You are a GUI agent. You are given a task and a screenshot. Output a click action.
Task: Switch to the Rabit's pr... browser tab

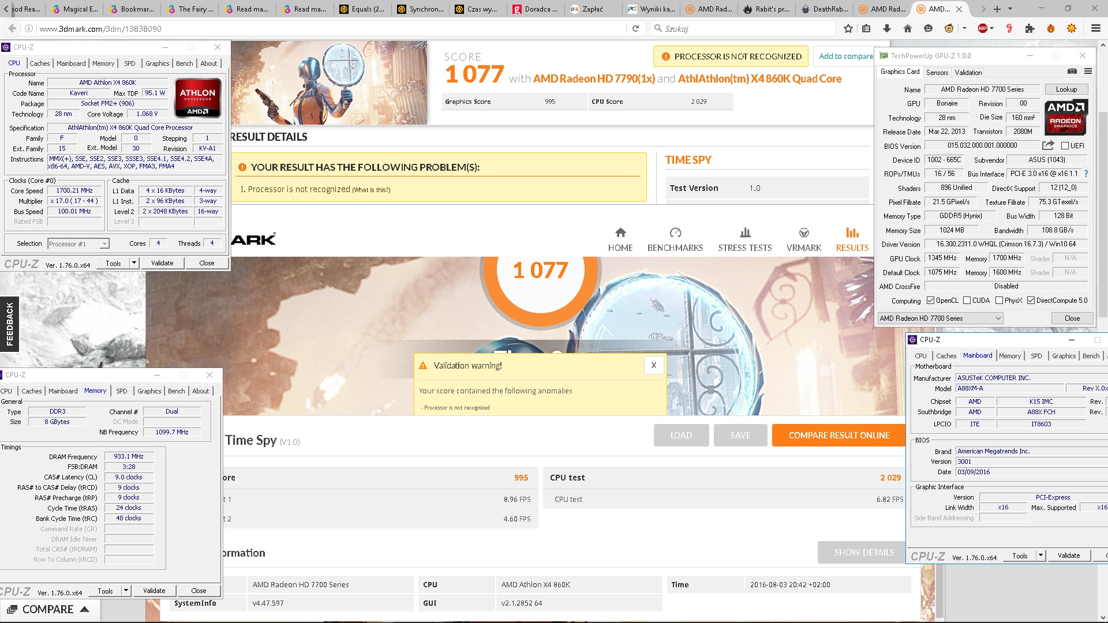766,9
